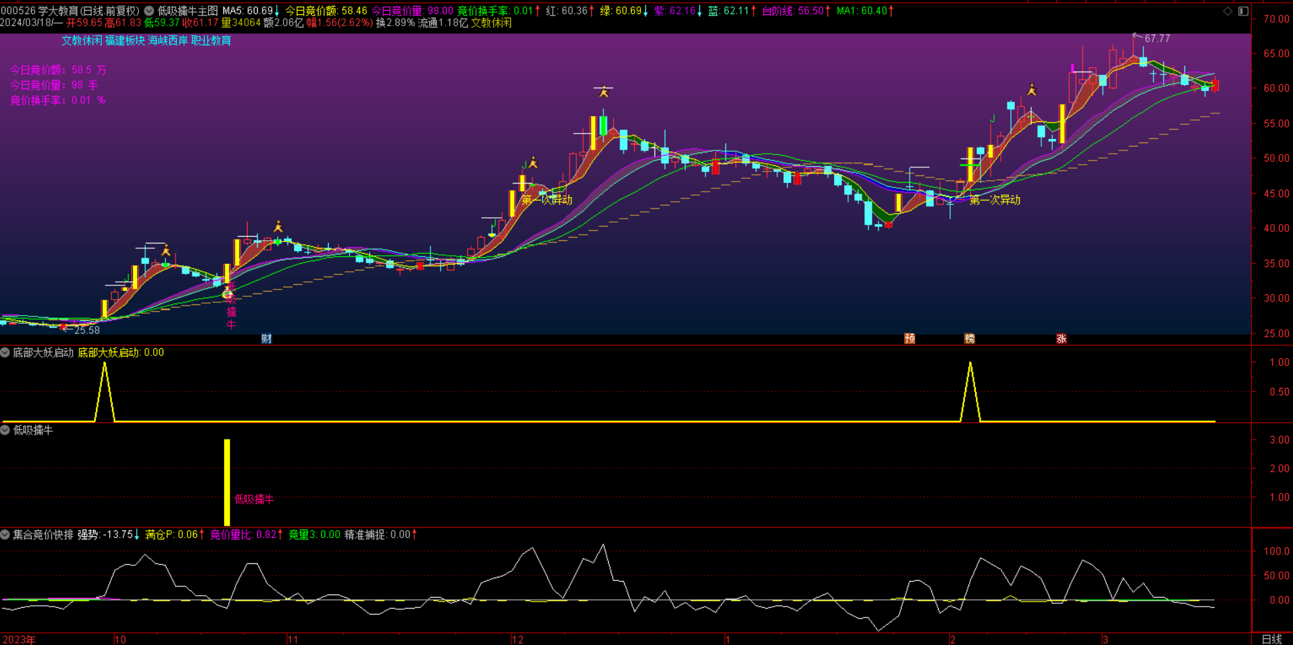Click the 今日竞价额: 58.46 header value
The image size is (1293, 645).
(326, 11)
